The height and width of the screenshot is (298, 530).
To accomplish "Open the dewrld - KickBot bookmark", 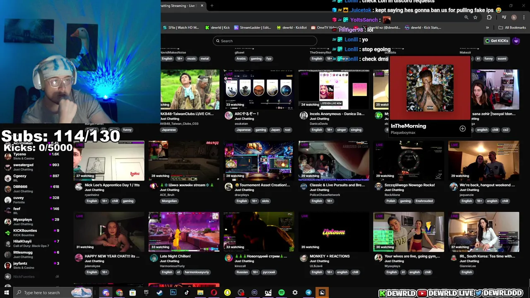I will (x=291, y=28).
